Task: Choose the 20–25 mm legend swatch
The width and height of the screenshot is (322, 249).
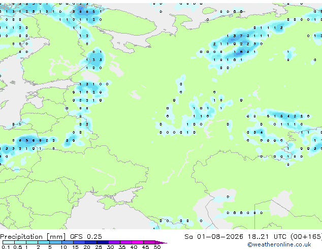Action: 90,242
